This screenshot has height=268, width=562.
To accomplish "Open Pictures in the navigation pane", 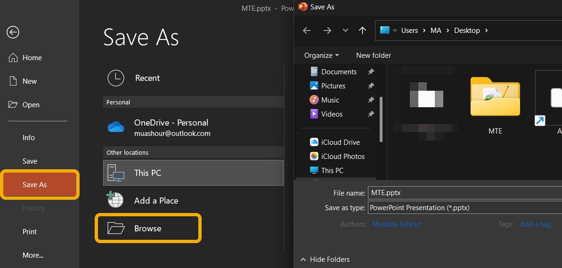I will point(333,86).
